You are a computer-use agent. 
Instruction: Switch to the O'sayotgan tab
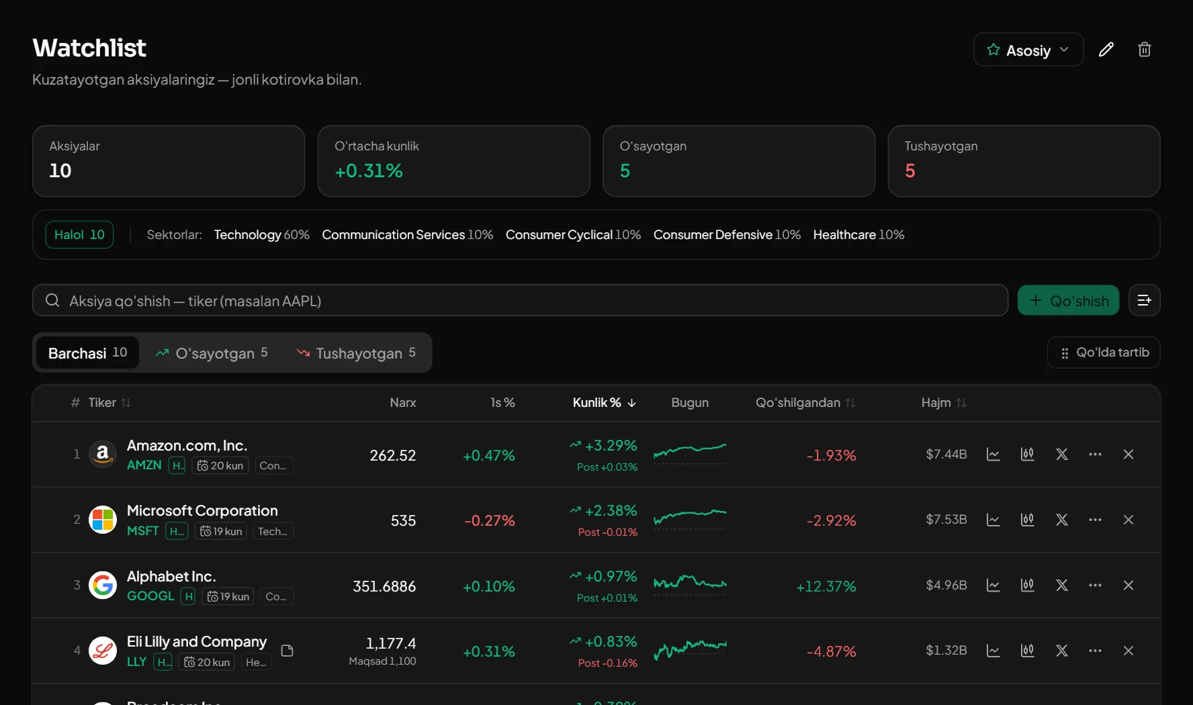[212, 352]
